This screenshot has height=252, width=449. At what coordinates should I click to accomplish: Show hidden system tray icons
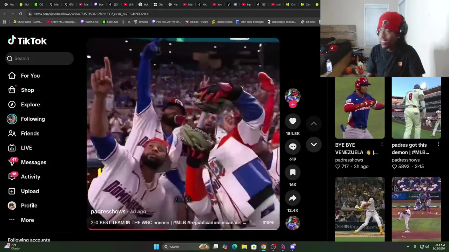click(x=408, y=247)
